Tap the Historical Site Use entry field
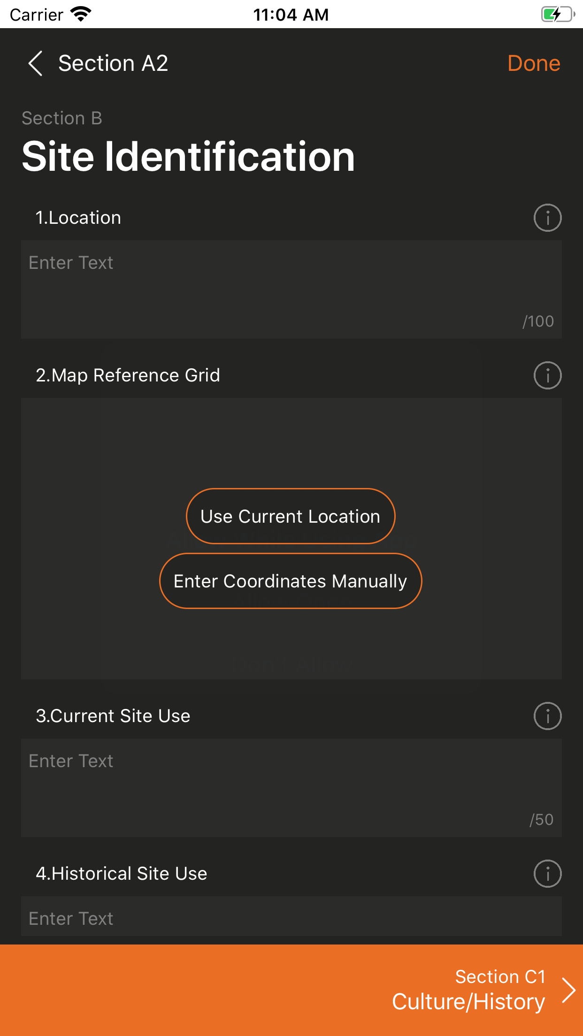The image size is (583, 1036). tap(291, 917)
